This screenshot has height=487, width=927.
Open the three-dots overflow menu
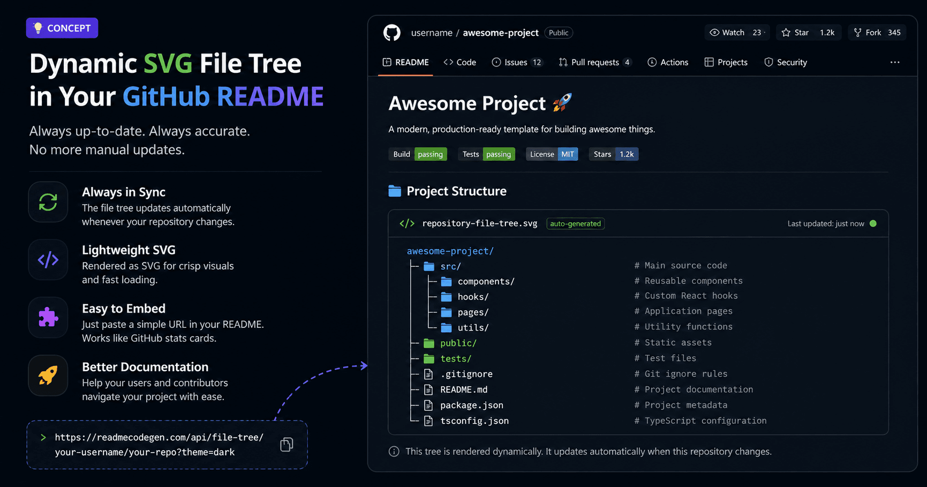(895, 62)
